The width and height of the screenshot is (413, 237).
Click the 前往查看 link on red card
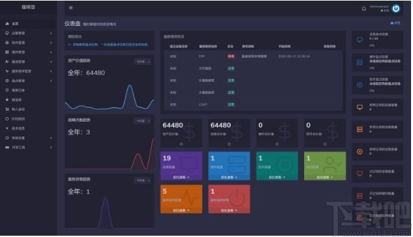point(229,210)
